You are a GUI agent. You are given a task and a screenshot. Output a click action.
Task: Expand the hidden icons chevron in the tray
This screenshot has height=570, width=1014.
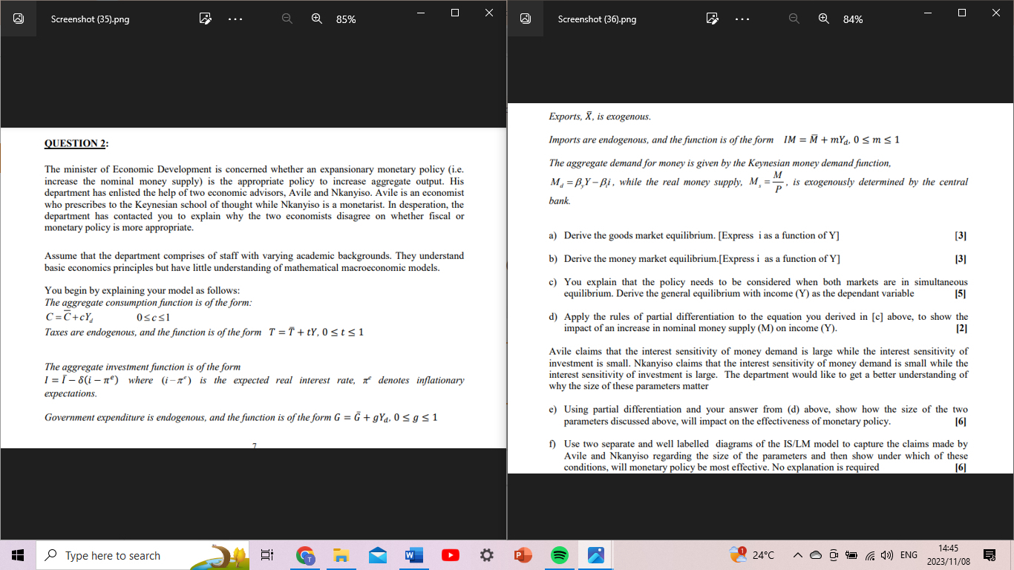[797, 554]
